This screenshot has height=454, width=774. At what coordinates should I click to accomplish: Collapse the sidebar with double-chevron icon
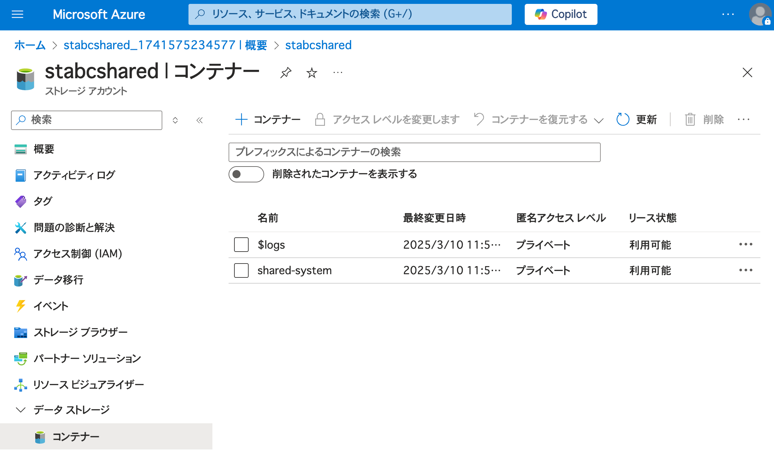[199, 120]
